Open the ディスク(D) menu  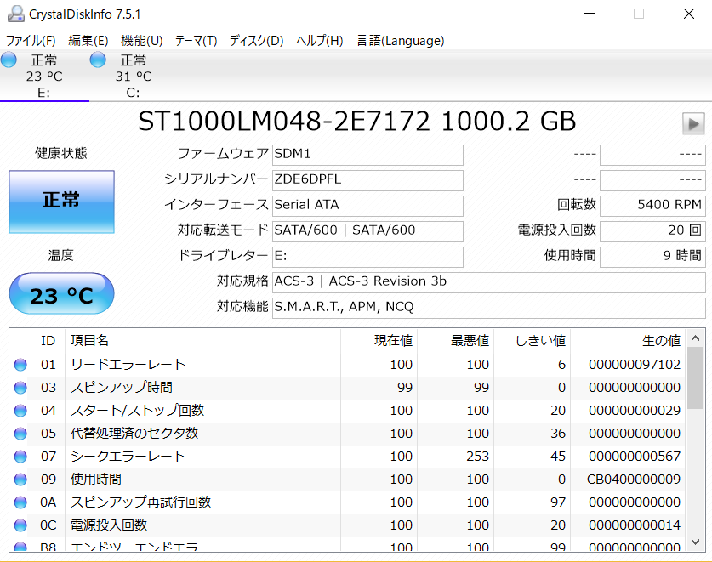pyautogui.click(x=257, y=41)
